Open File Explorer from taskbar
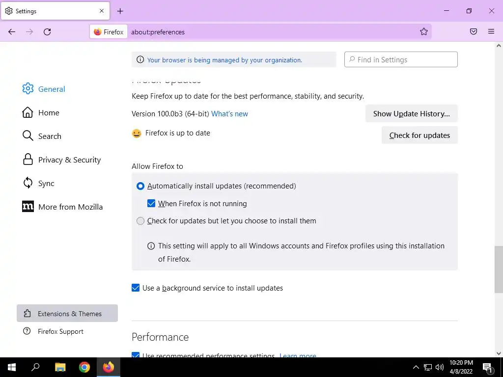Image resolution: width=503 pixels, height=377 pixels. pyautogui.click(x=60, y=367)
